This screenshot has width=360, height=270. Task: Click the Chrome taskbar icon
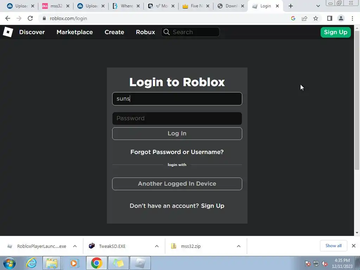point(96,263)
